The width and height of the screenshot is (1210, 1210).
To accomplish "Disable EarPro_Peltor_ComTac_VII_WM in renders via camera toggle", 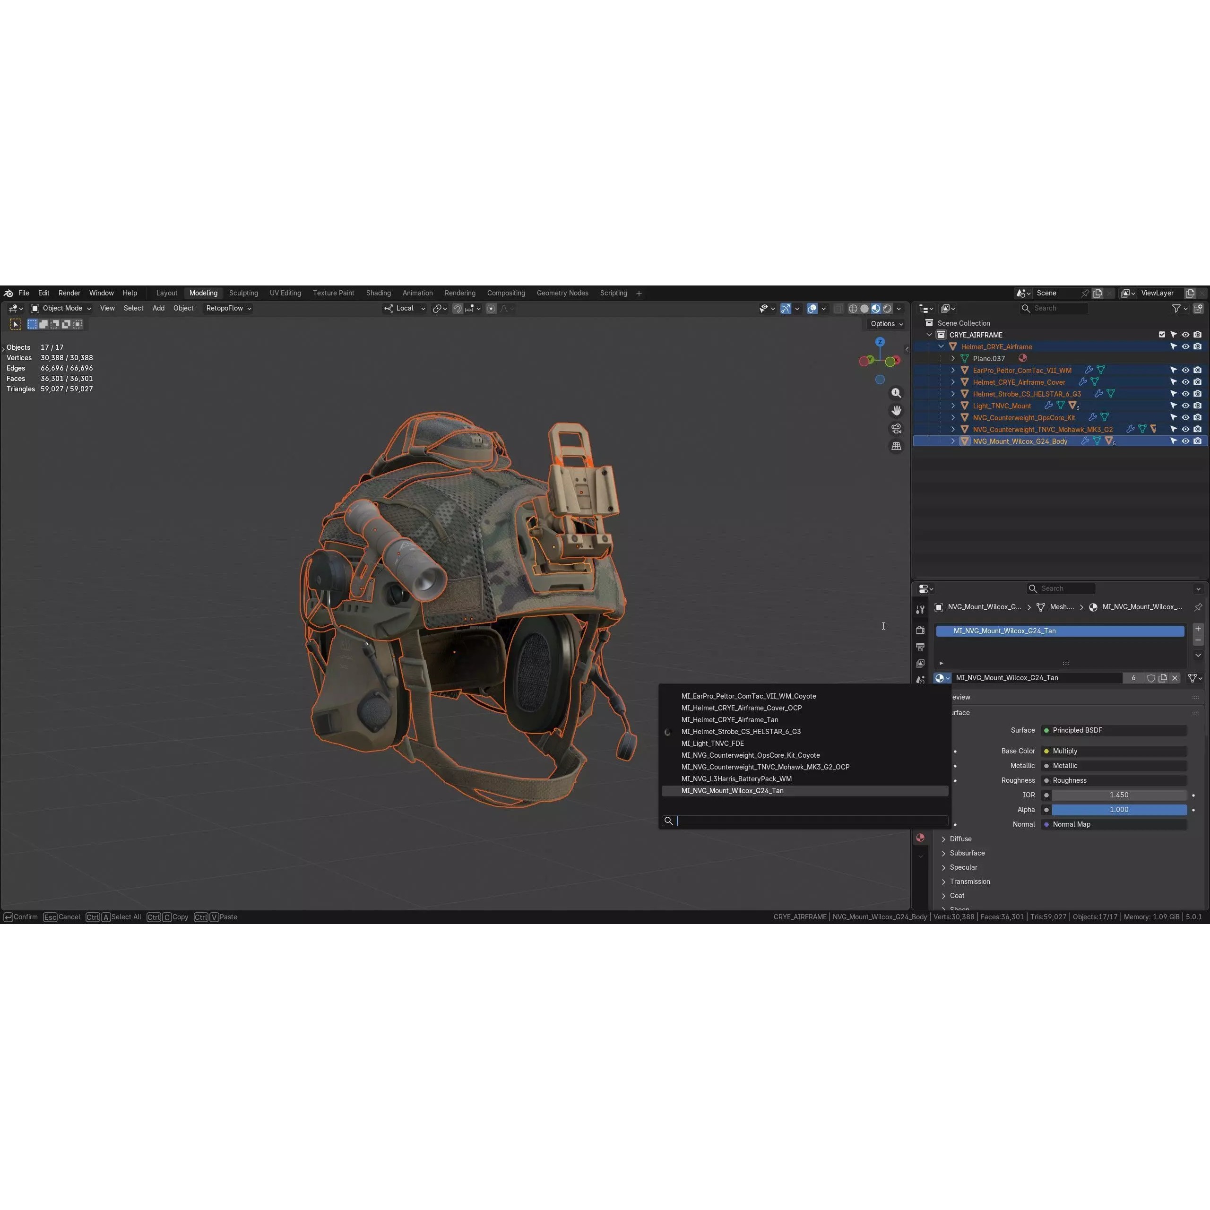I will coord(1198,370).
